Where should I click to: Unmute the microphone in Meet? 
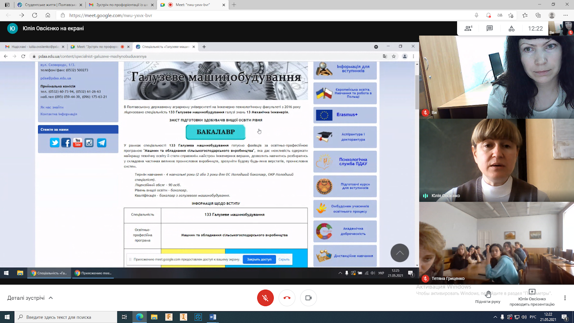click(x=265, y=298)
